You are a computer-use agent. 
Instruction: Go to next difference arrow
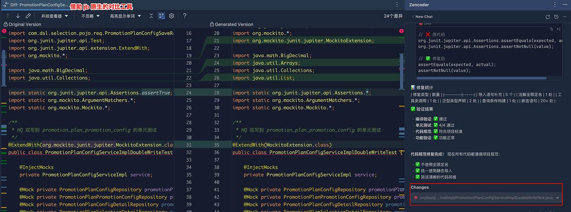18,16
